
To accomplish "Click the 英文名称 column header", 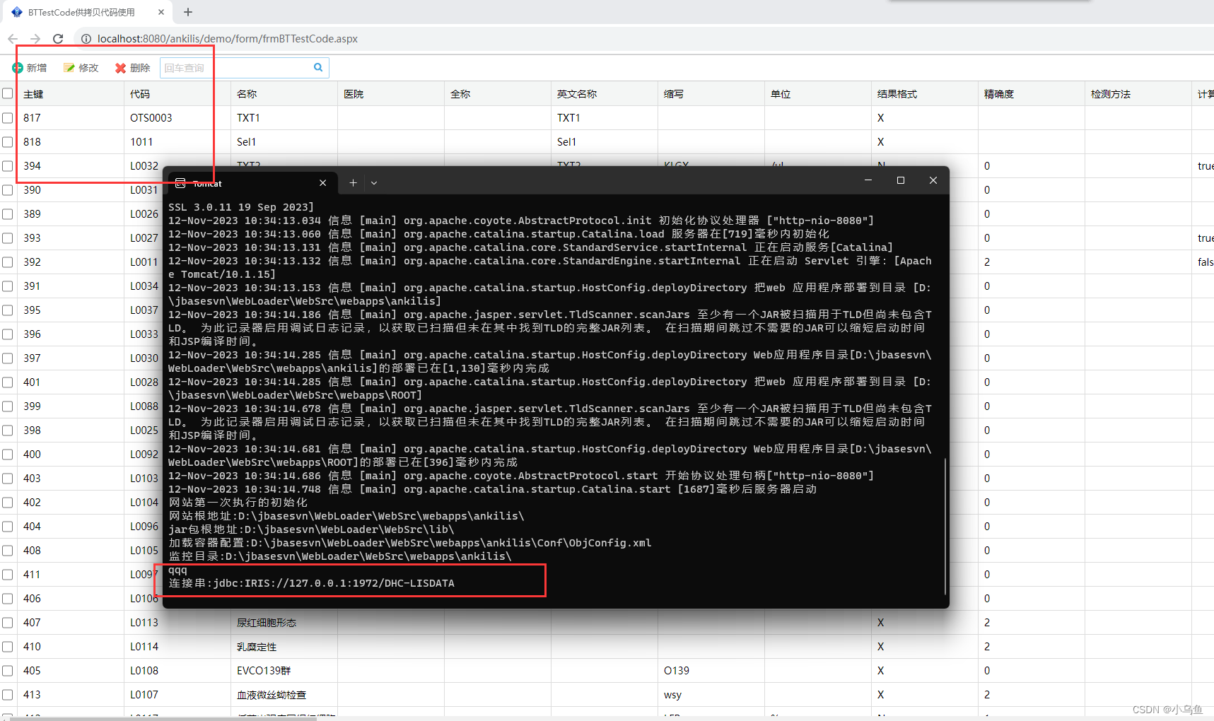I will 605,94.
